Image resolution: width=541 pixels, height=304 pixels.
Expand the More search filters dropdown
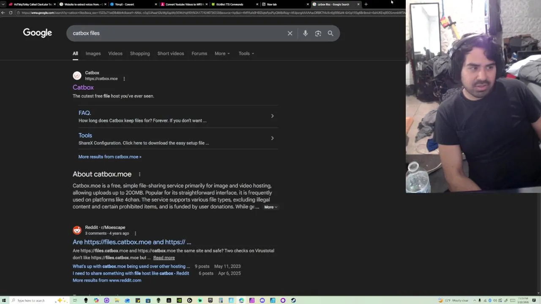coord(222,54)
